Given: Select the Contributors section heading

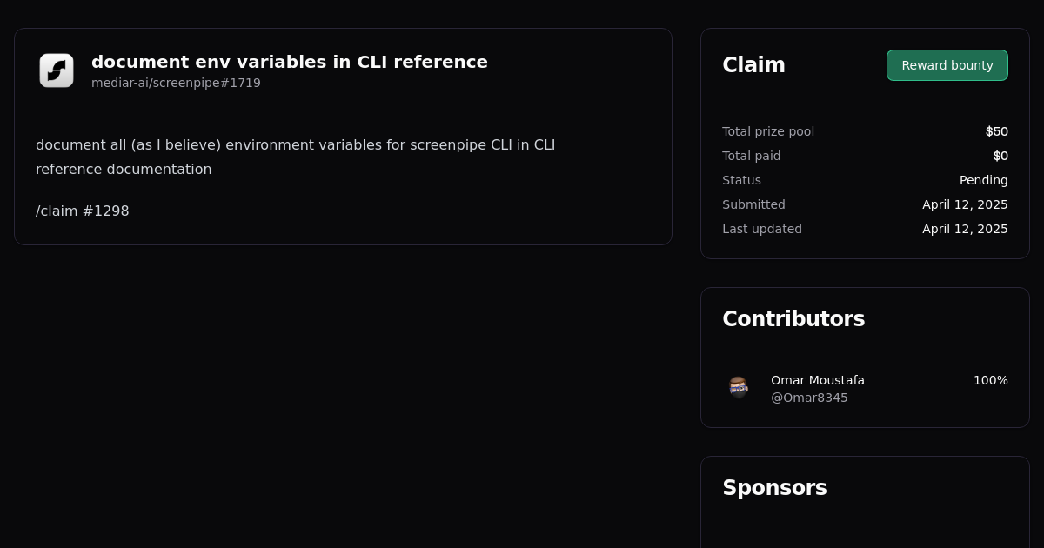Looking at the screenshot, I should point(793,318).
